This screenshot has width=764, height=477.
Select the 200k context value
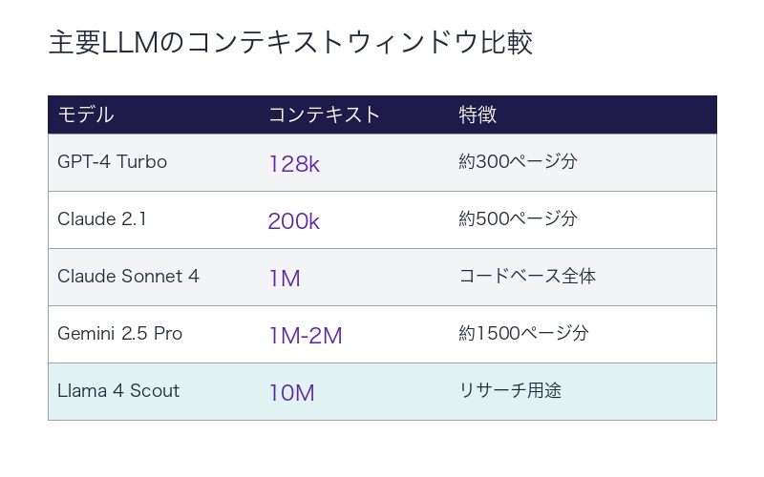coord(294,221)
